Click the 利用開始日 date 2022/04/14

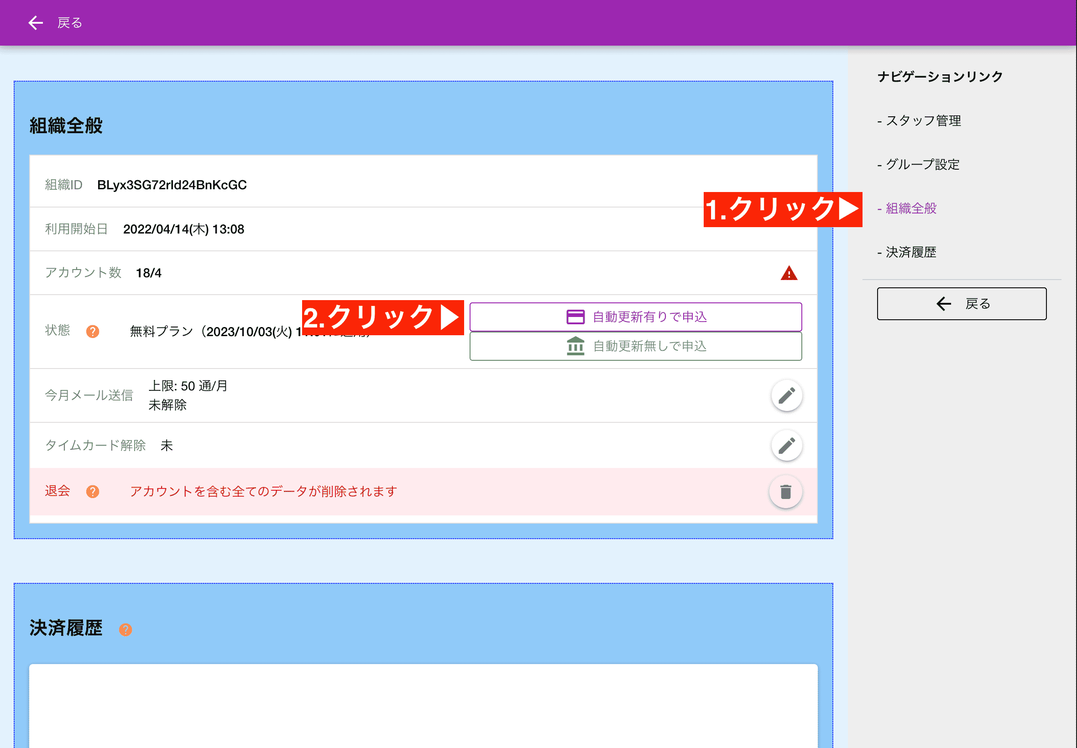click(x=184, y=229)
